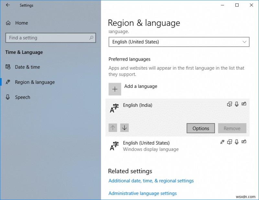Click the plus icon to add a language

tap(115, 89)
